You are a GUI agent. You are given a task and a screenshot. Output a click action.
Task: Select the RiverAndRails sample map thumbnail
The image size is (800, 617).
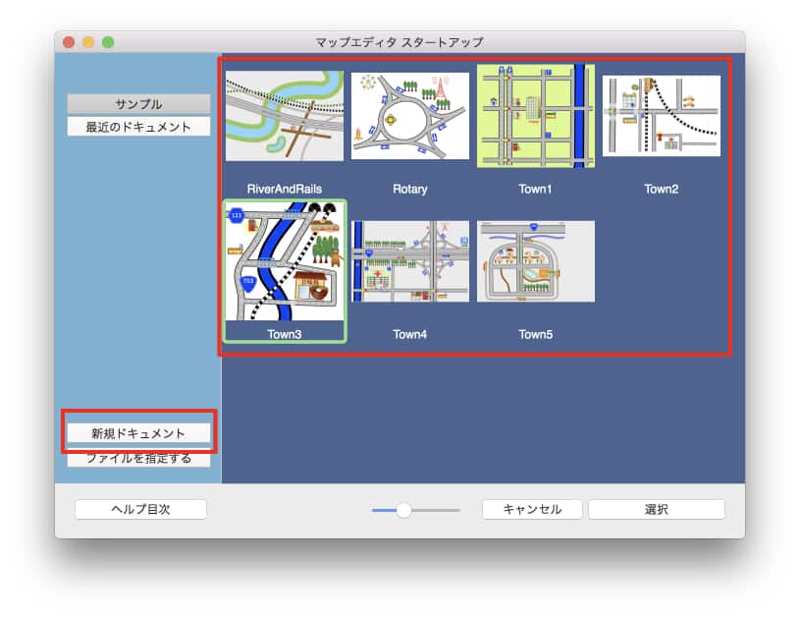[285, 116]
